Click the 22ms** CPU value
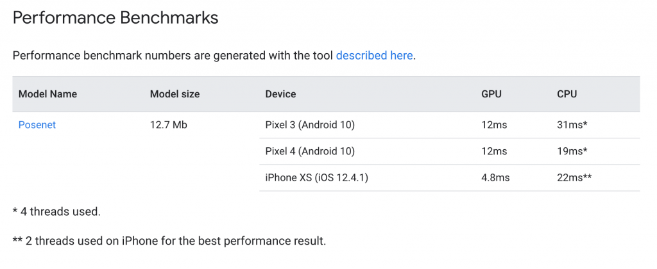Screen dimensions: 657x269 click(574, 178)
